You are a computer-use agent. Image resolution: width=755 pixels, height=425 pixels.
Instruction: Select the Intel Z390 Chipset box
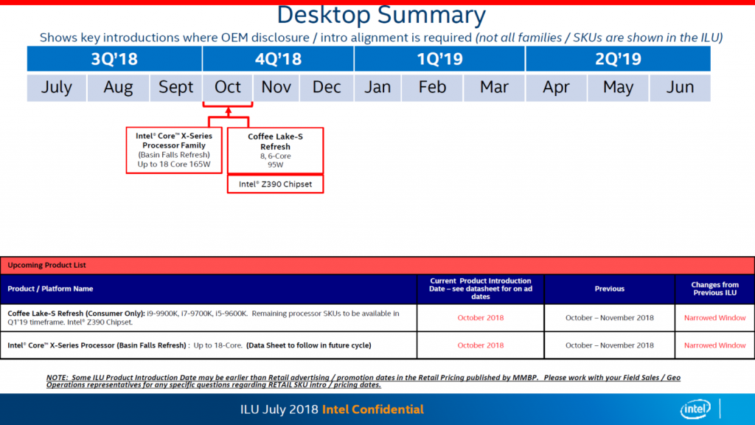tap(275, 184)
